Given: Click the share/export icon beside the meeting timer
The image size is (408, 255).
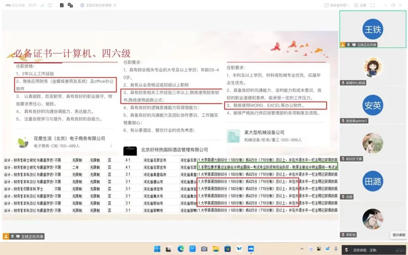Looking at the screenshot, I should pyautogui.click(x=50, y=5).
